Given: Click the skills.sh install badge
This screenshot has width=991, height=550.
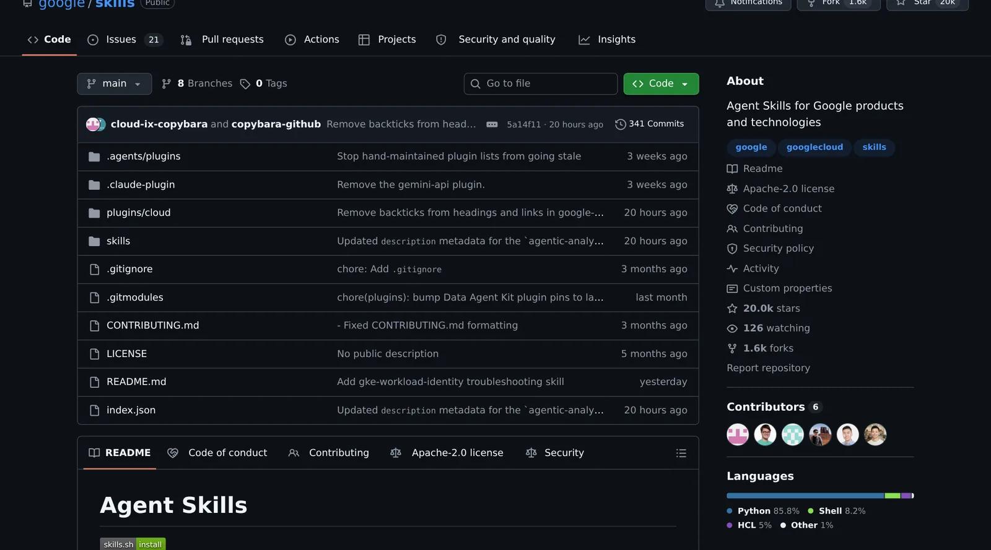Looking at the screenshot, I should [133, 544].
